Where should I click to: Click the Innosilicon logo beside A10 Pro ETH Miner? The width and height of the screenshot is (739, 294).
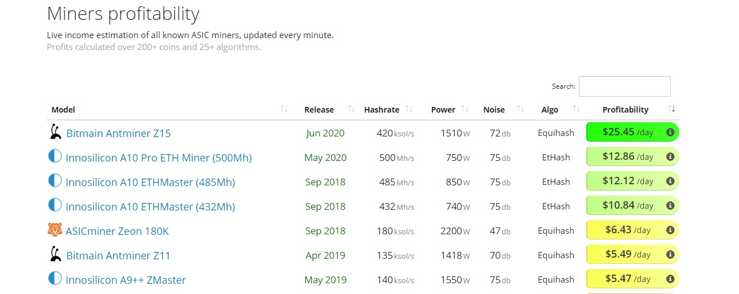(x=55, y=157)
